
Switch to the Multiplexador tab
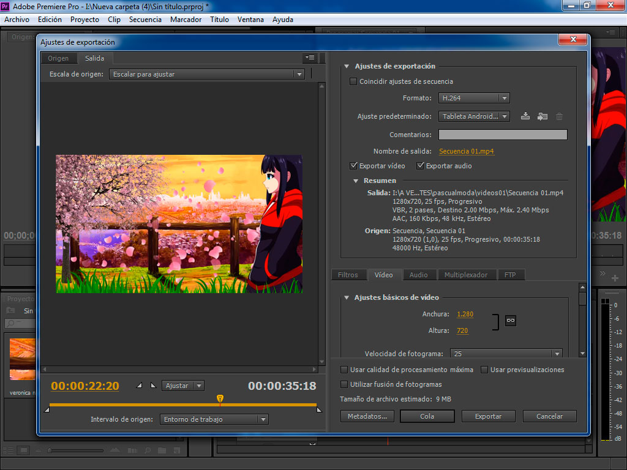click(x=466, y=275)
